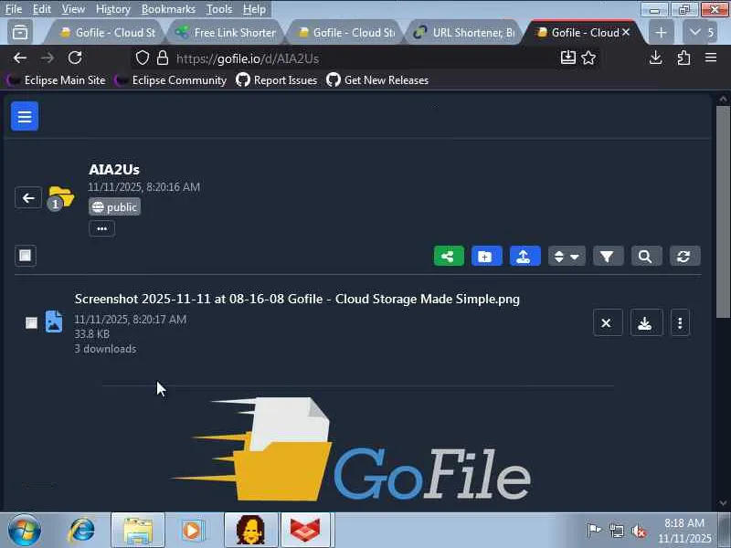Close the active Gofile tab
The height and width of the screenshot is (548, 731).
(626, 32)
